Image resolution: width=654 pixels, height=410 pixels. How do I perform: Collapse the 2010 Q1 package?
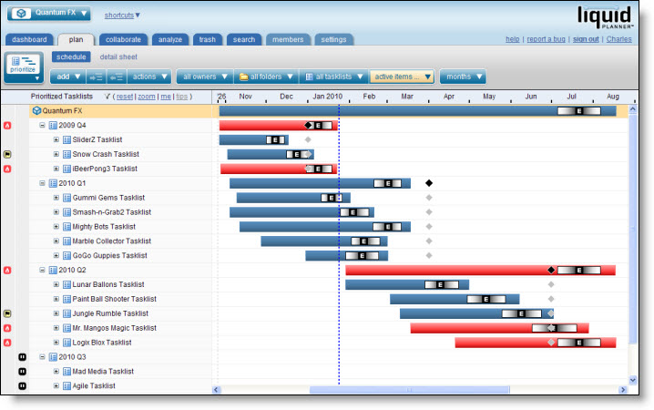(x=42, y=183)
